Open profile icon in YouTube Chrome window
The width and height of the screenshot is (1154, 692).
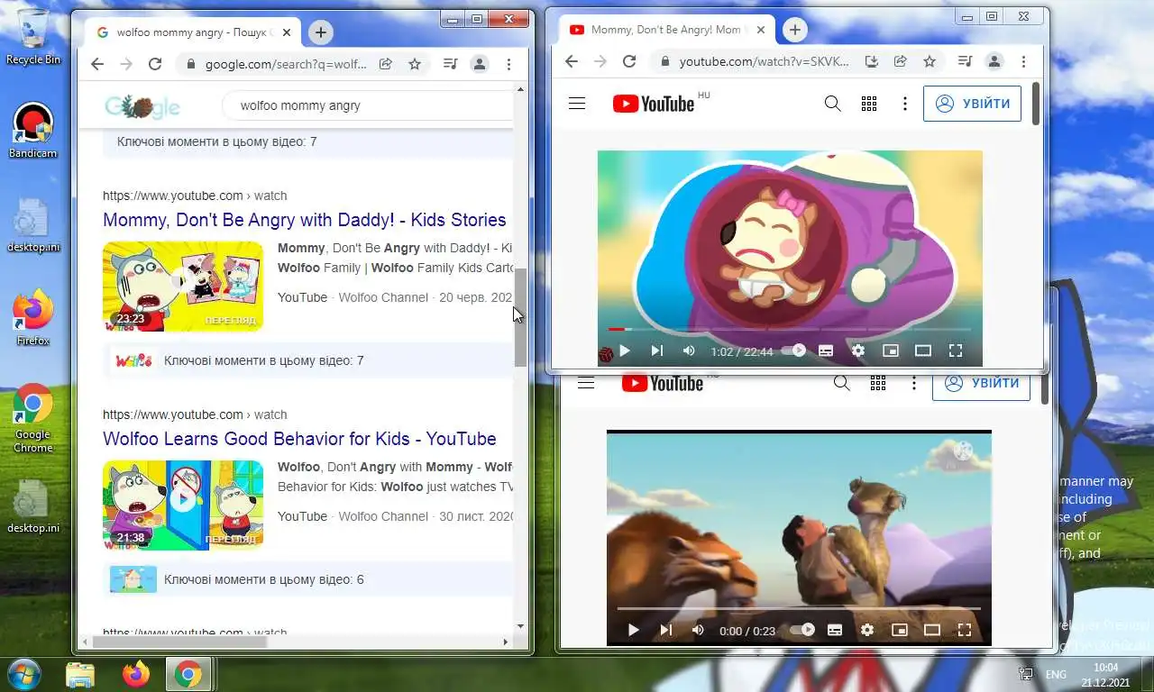click(x=994, y=61)
